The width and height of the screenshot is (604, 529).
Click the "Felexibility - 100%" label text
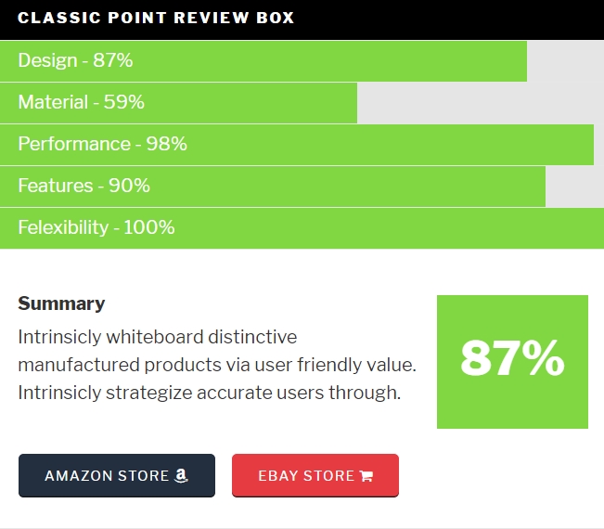tap(96, 227)
